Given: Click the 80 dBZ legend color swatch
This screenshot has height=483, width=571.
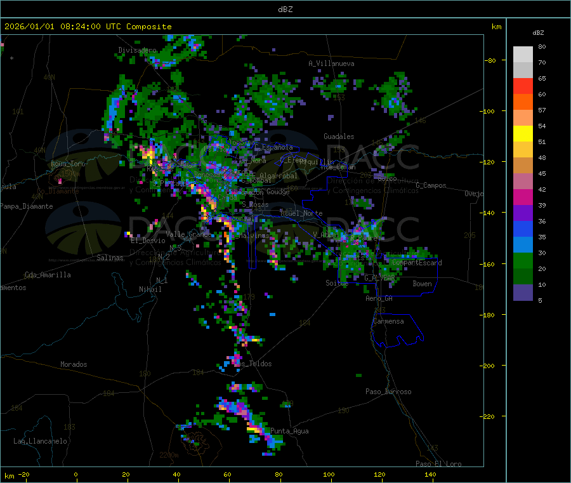Looking at the screenshot, I should coord(523,55).
